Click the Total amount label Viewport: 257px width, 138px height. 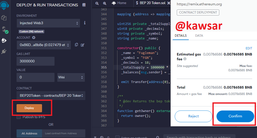coord(181,87)
